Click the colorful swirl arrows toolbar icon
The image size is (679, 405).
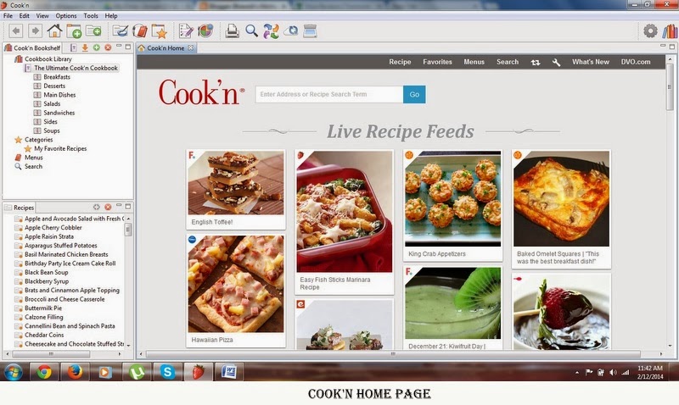pos(271,31)
